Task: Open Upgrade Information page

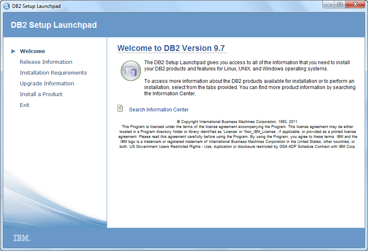Action: [x=47, y=84]
